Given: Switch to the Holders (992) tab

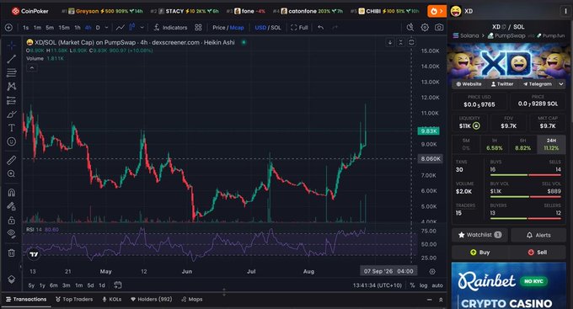Looking at the screenshot, I should point(152,299).
